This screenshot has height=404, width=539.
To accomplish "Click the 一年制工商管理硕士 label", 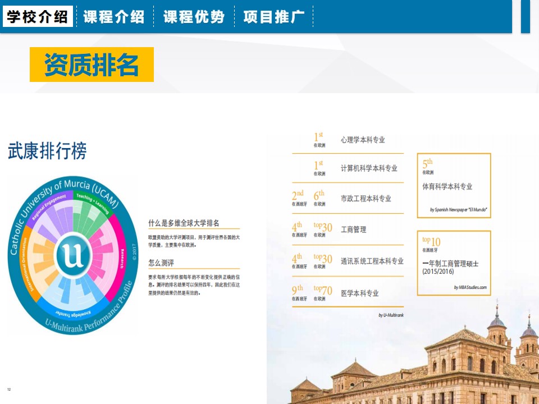I will tap(450, 264).
